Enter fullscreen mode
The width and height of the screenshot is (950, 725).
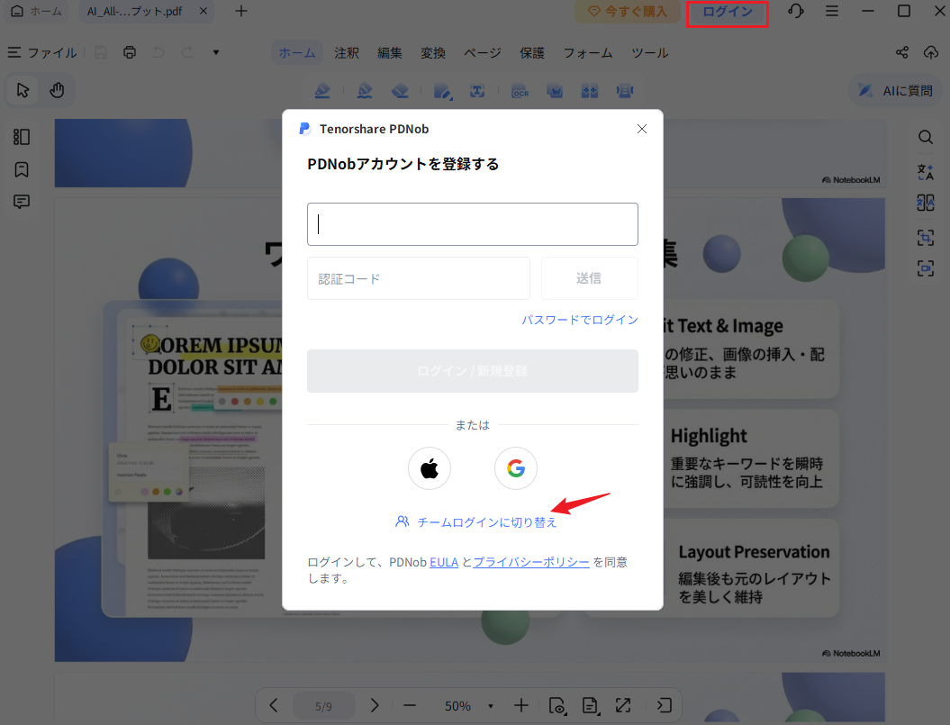tap(623, 705)
